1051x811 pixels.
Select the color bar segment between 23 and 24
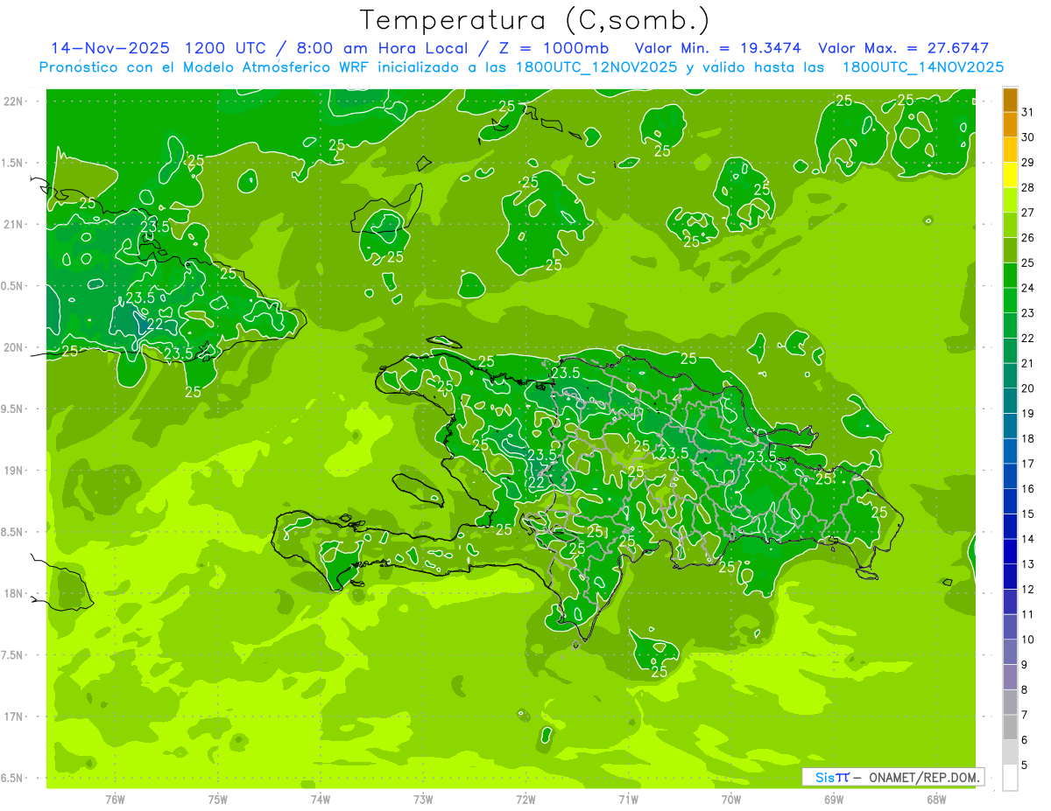(1010, 301)
